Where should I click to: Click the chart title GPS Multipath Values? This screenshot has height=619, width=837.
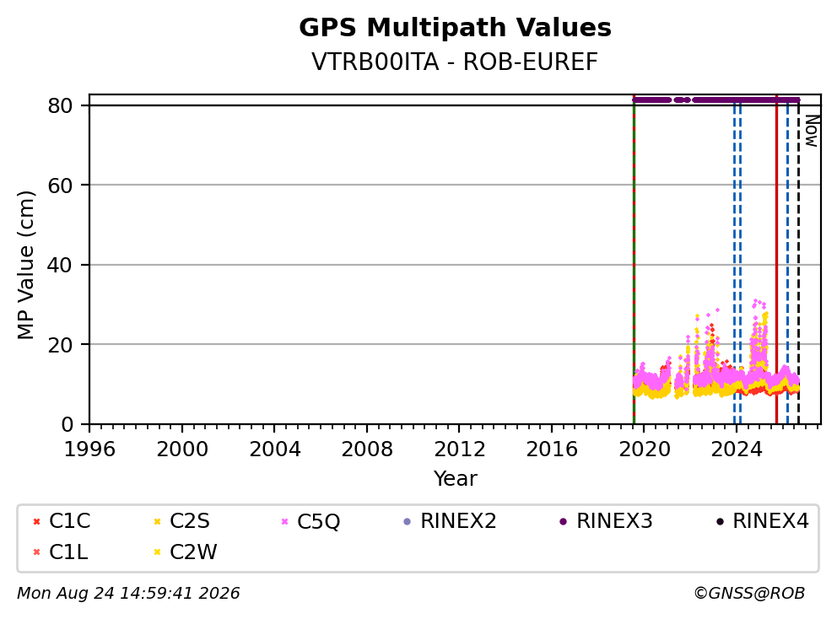(455, 28)
